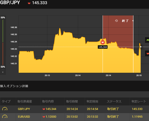The height and width of the screenshot is (121, 149).
Task: Click the 取引内容 column header
Action: pos(48,101)
